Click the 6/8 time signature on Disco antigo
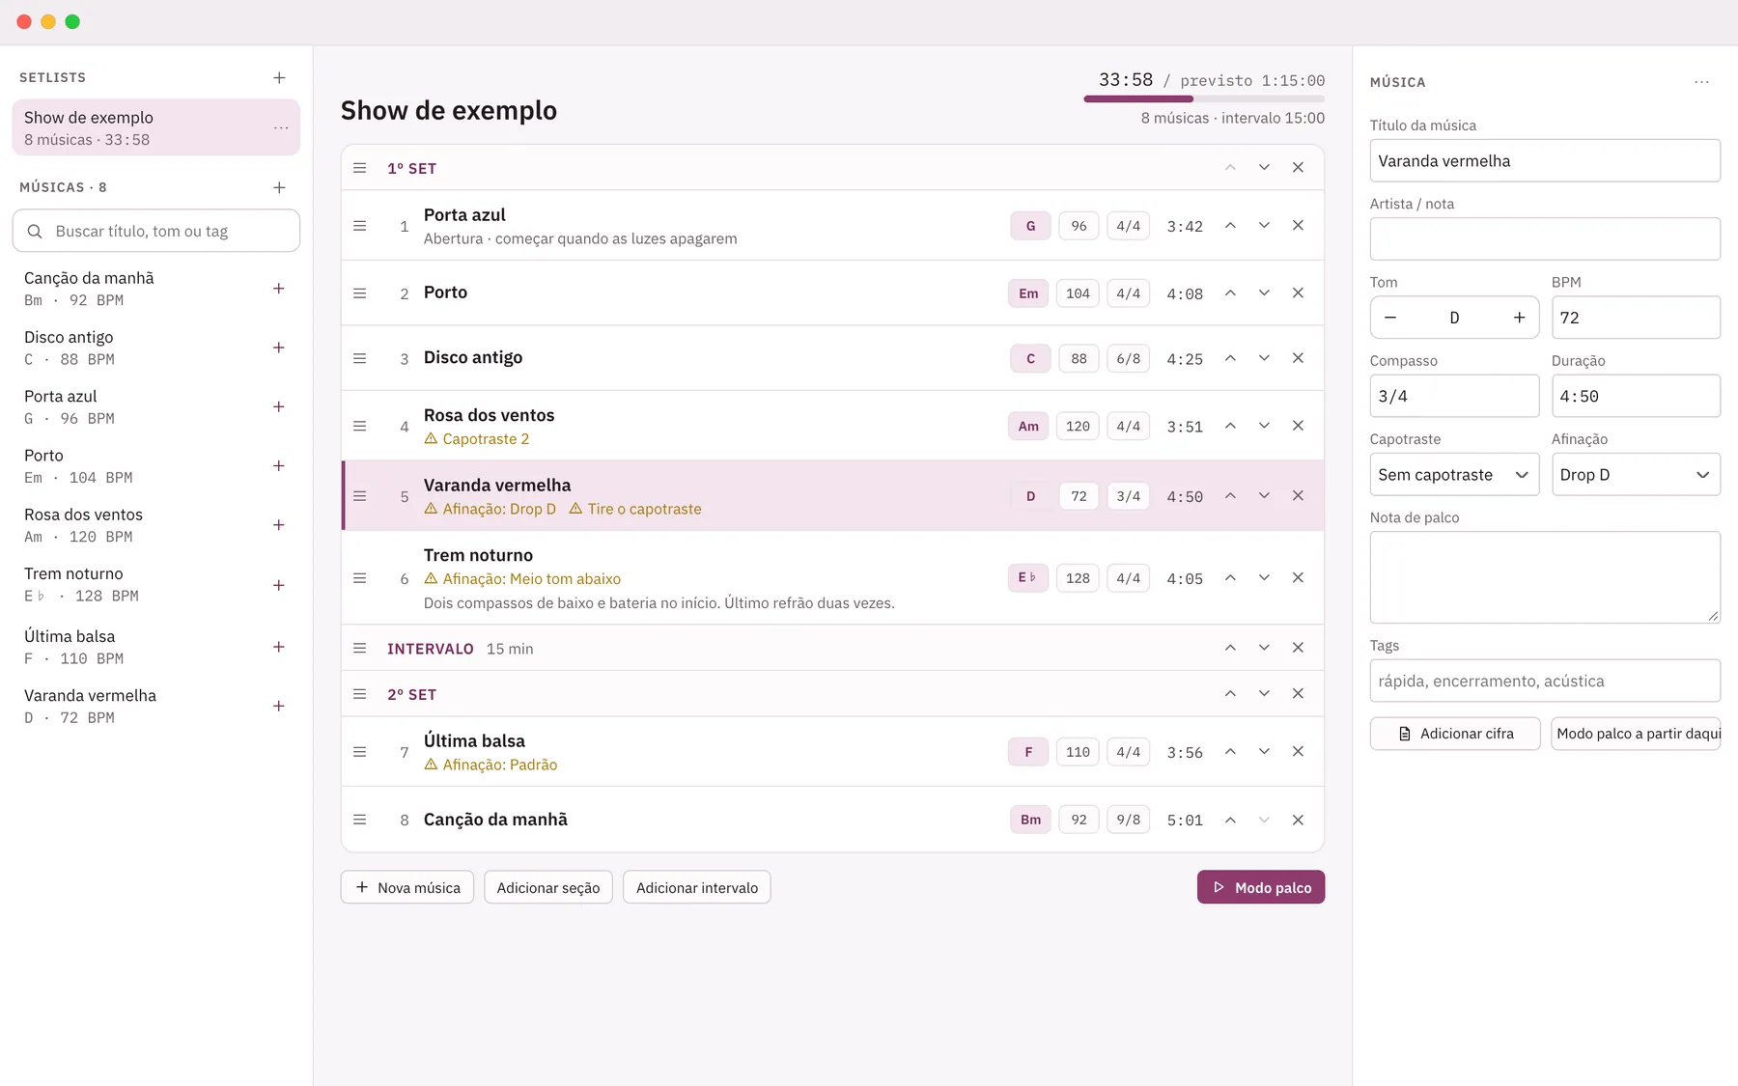 point(1128,359)
